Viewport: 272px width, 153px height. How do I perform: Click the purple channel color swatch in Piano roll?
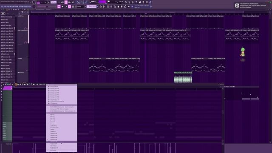7,88
